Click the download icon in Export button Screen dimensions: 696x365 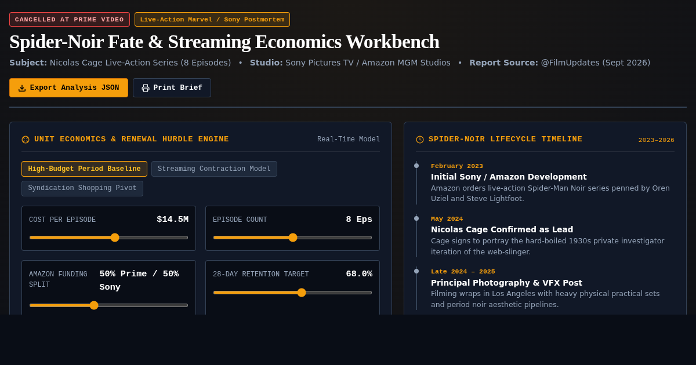22,88
